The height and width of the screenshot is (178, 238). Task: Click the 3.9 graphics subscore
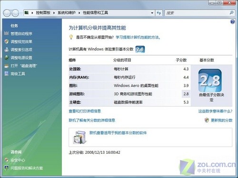[x=186, y=85]
